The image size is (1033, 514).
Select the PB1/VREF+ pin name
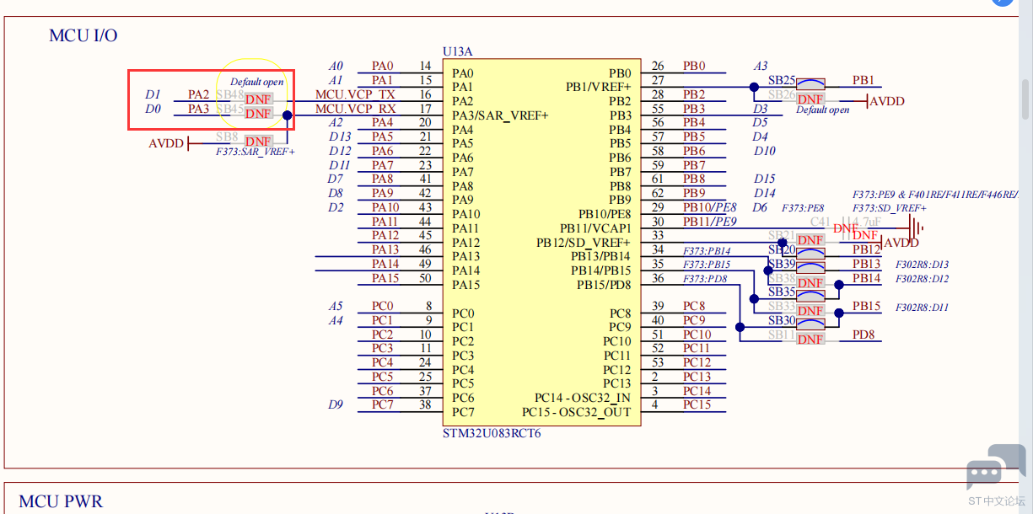(x=598, y=87)
